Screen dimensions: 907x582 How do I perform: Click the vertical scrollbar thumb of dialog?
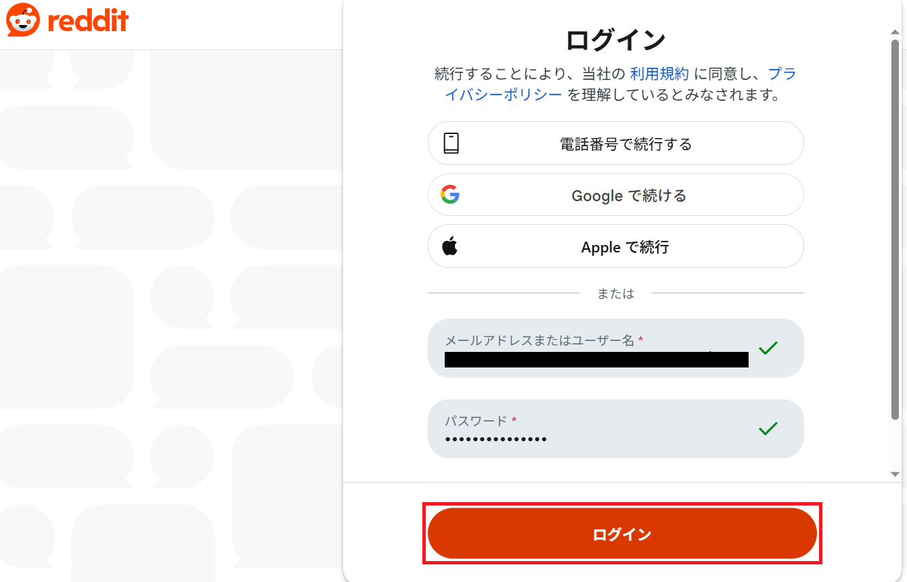pyautogui.click(x=895, y=230)
